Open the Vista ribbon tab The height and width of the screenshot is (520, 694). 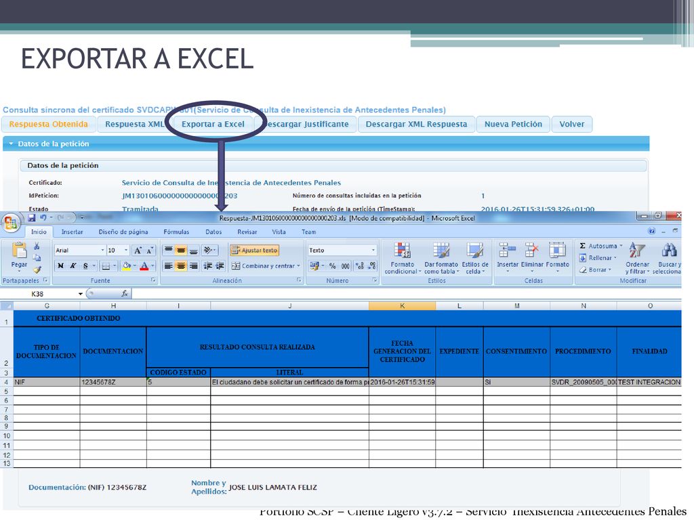point(279,232)
